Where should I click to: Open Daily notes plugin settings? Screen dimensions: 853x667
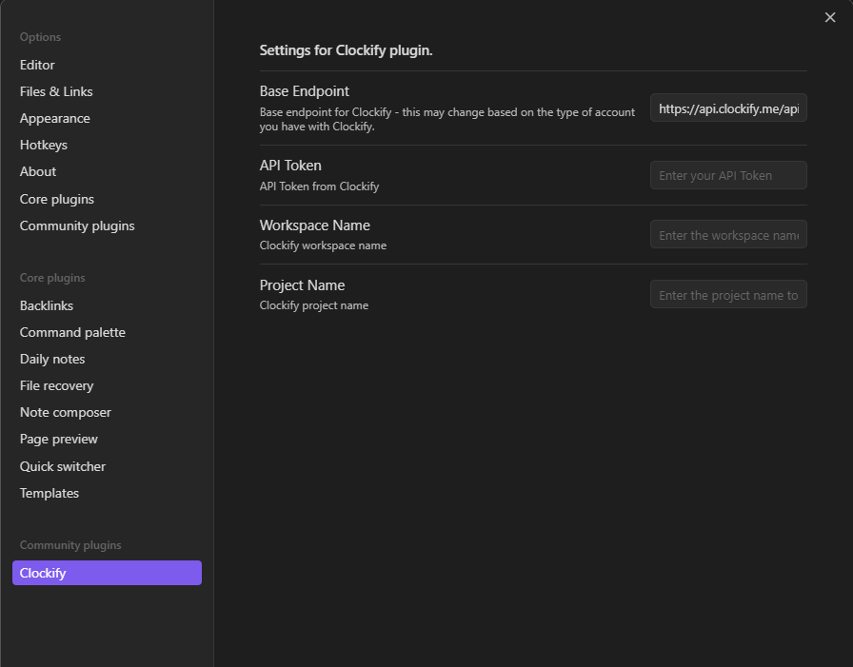52,359
